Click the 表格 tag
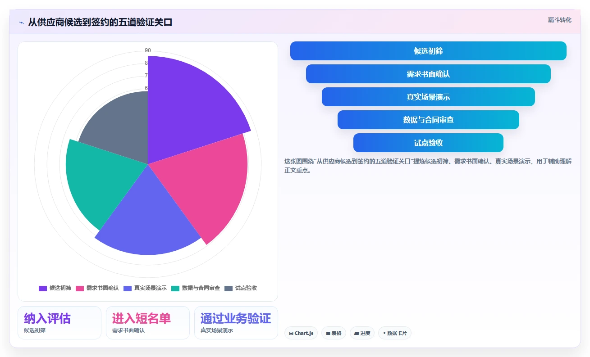The image size is (590, 357). pyautogui.click(x=334, y=333)
